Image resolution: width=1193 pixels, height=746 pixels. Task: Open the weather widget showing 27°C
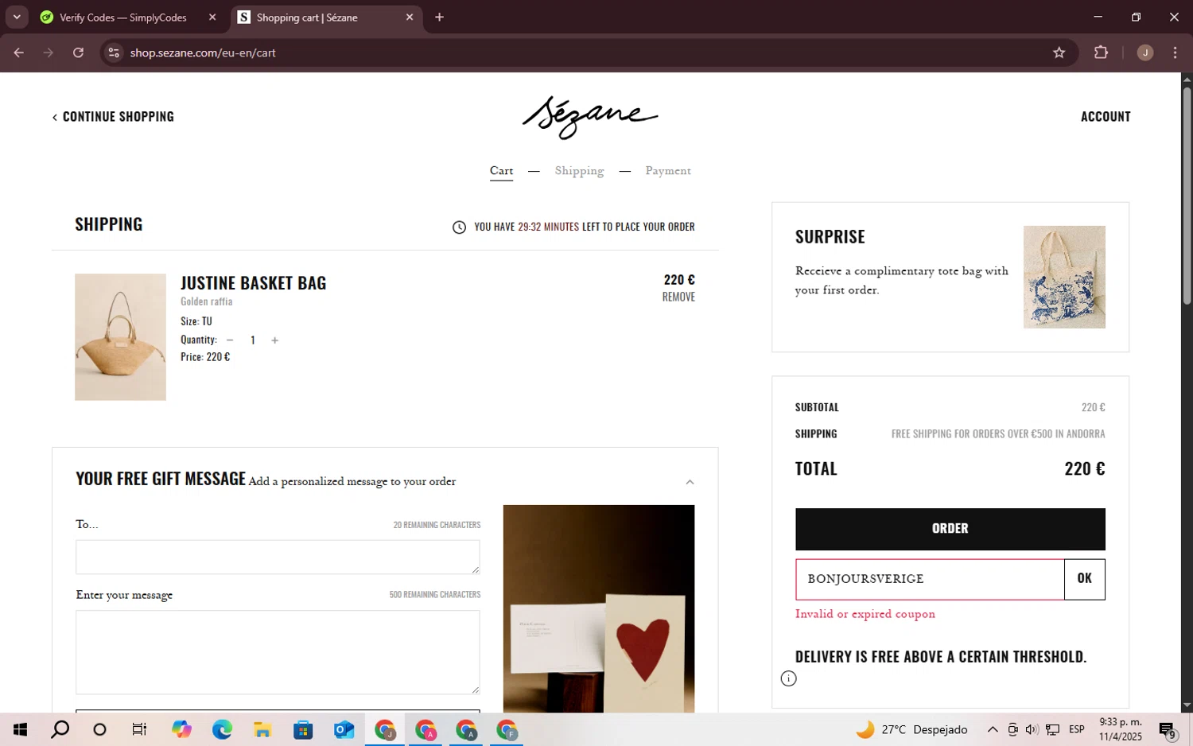[x=912, y=729]
